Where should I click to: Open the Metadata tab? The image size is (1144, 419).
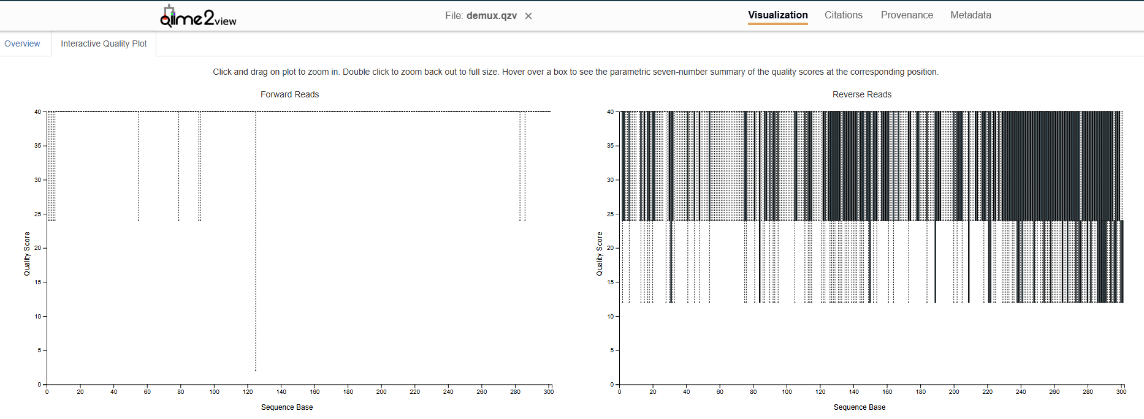tap(970, 15)
